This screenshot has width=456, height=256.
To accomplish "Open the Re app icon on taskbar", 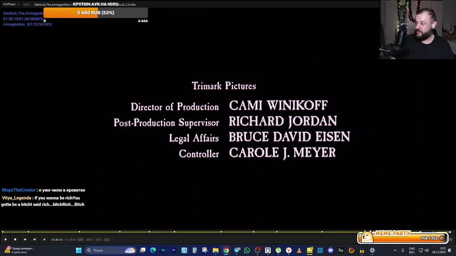I will (341, 250).
